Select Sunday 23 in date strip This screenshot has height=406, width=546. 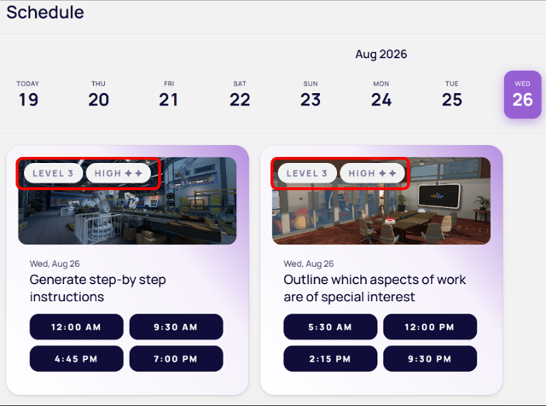pos(311,95)
